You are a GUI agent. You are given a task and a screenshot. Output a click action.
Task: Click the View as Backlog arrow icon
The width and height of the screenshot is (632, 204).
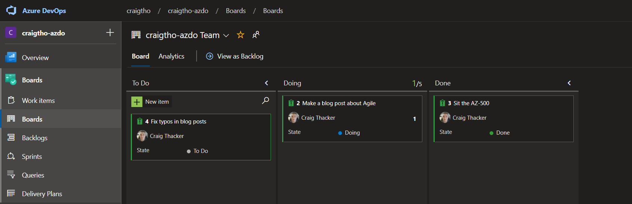[x=210, y=56]
